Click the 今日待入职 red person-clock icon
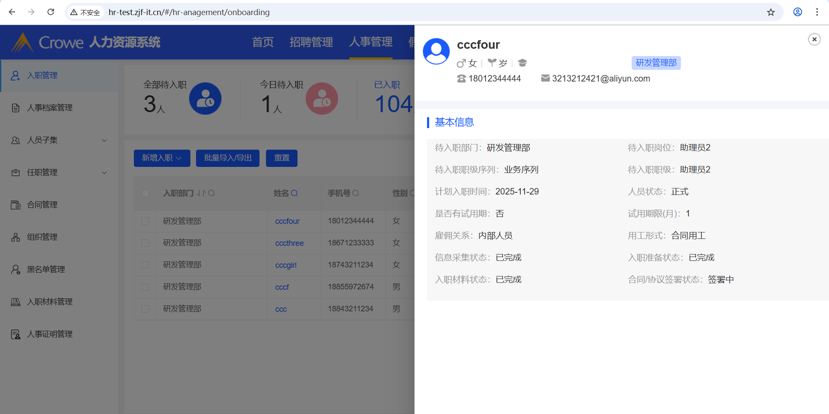 pyautogui.click(x=322, y=99)
